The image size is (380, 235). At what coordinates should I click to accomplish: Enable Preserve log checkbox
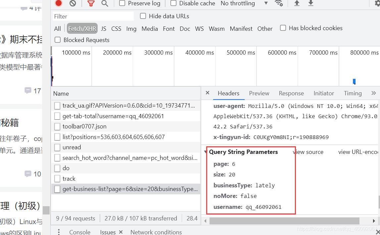pyautogui.click(x=122, y=3)
